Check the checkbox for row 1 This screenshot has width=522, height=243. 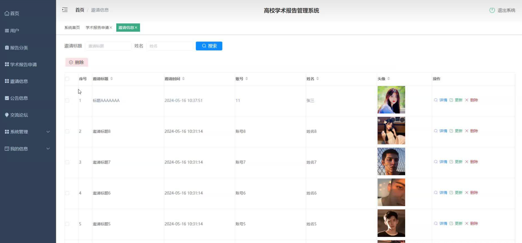[x=67, y=101]
